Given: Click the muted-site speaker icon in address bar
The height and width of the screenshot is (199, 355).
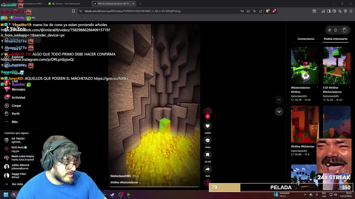Looking at the screenshot, I should [242, 11].
